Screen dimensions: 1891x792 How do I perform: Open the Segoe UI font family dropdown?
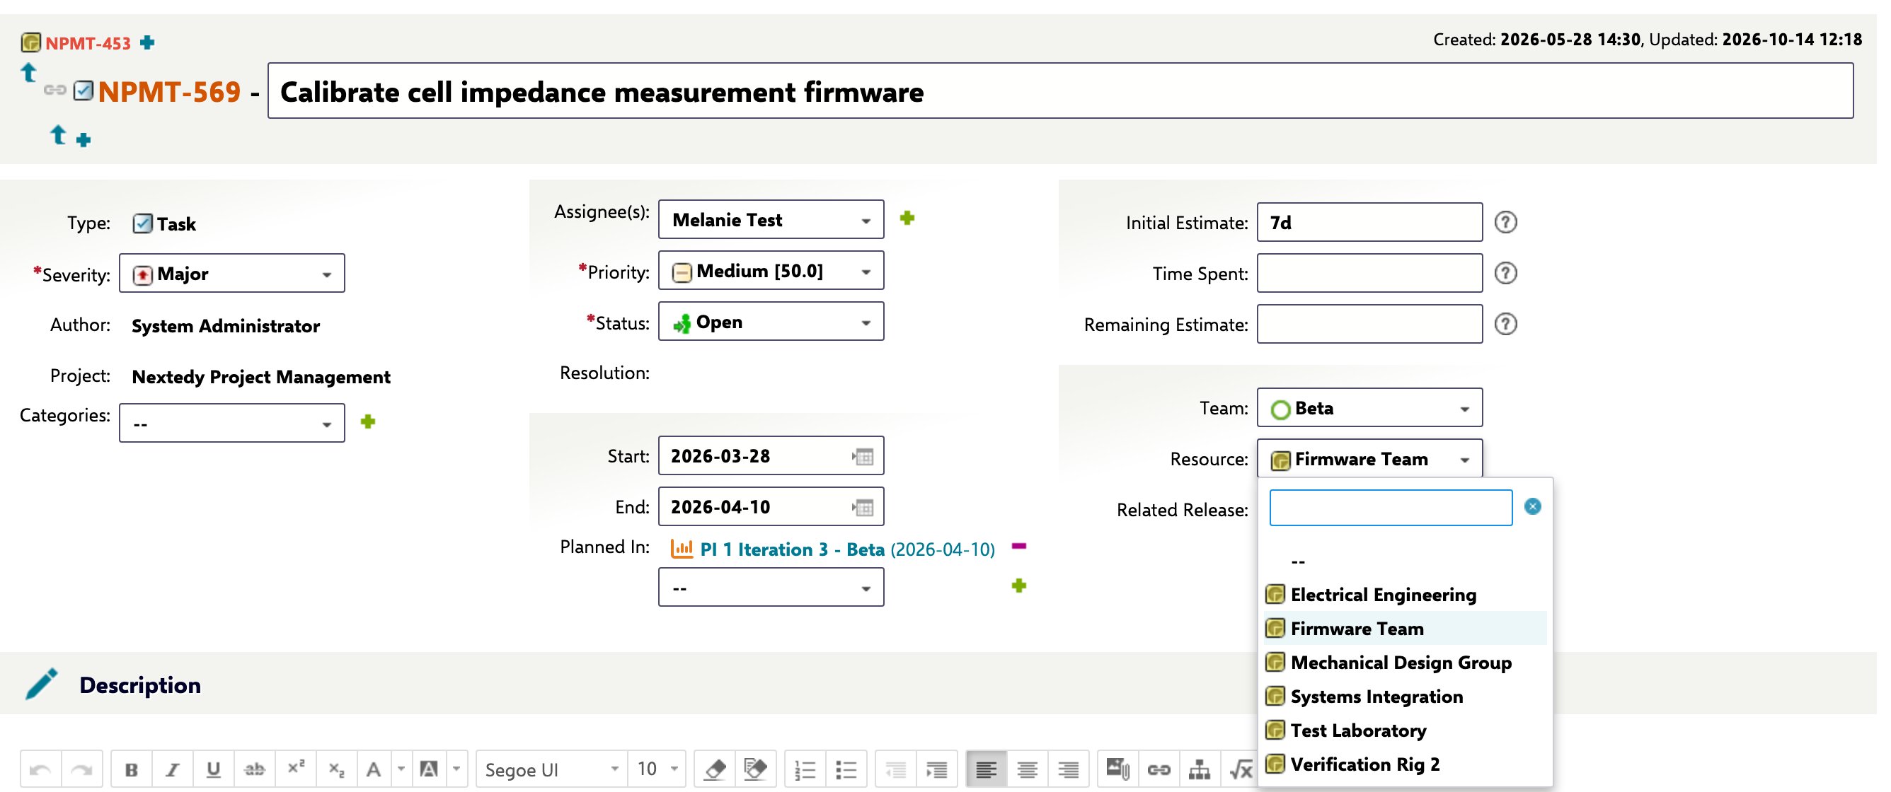552,769
